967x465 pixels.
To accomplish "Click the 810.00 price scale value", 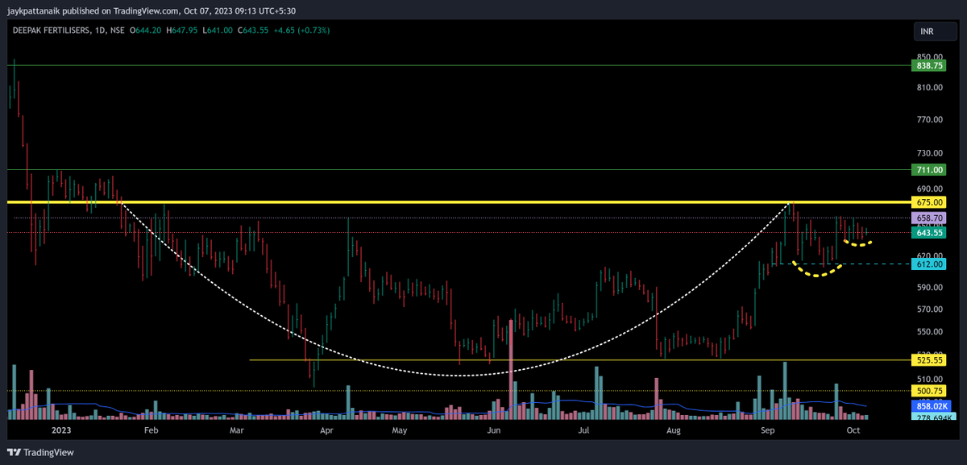I will (929, 87).
